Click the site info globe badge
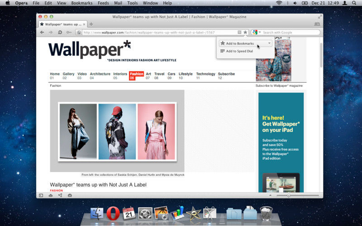The height and width of the screenshot is (226, 362). click(79, 33)
